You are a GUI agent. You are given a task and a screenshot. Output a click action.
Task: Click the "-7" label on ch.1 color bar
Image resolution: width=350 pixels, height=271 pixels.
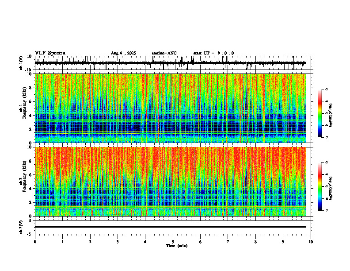[x=326, y=137]
